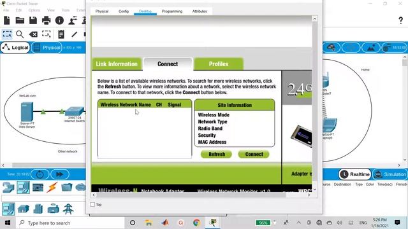
Task: Click the cluster cloud icon in workspace bar
Action: click(331, 48)
